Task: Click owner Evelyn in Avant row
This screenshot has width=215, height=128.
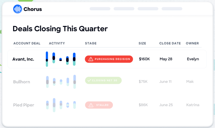Action: coord(193,59)
